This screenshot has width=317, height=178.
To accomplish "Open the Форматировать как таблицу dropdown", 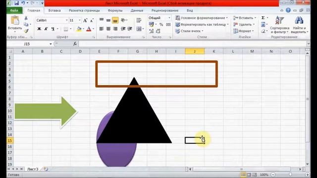I will (202, 25).
